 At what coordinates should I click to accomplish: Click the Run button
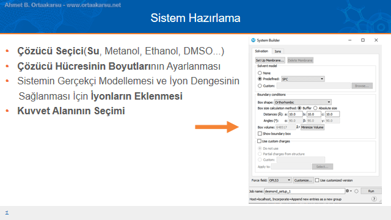pos(371,191)
